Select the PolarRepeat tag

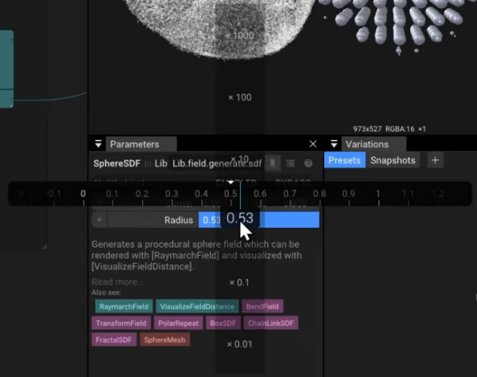[x=179, y=323]
